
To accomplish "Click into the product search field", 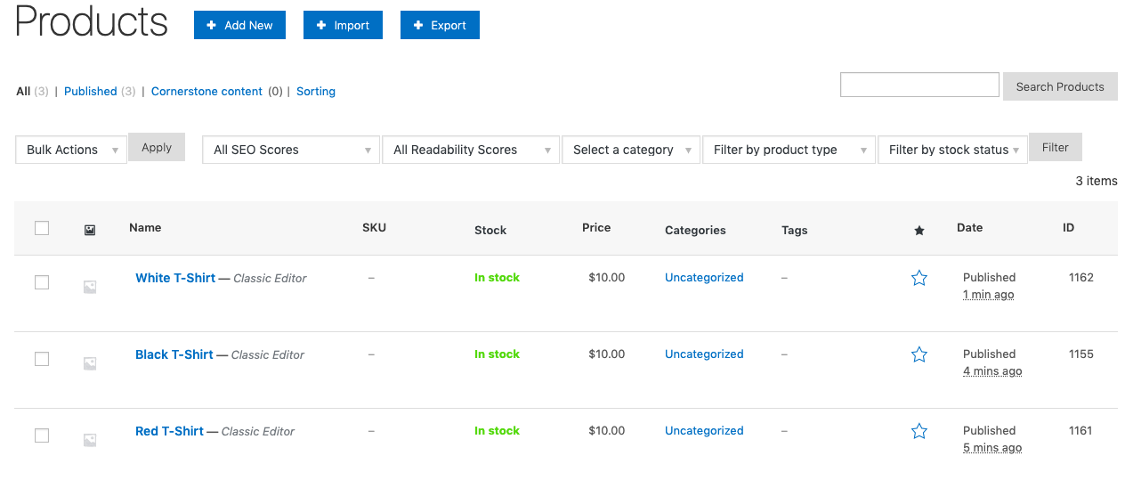I will (919, 85).
